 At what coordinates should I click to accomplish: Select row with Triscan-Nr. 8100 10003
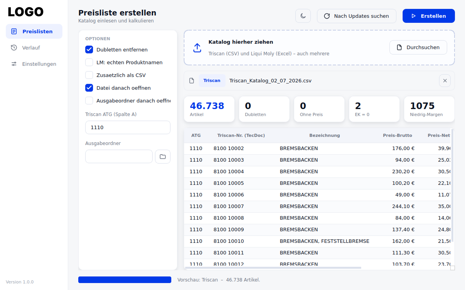pyautogui.click(x=317, y=160)
